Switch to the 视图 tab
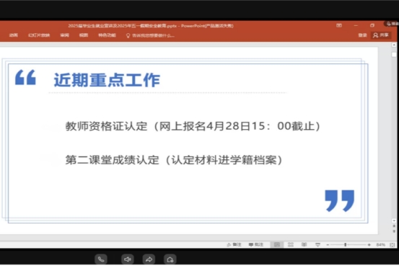The height and width of the screenshot is (266, 399). coord(84,35)
